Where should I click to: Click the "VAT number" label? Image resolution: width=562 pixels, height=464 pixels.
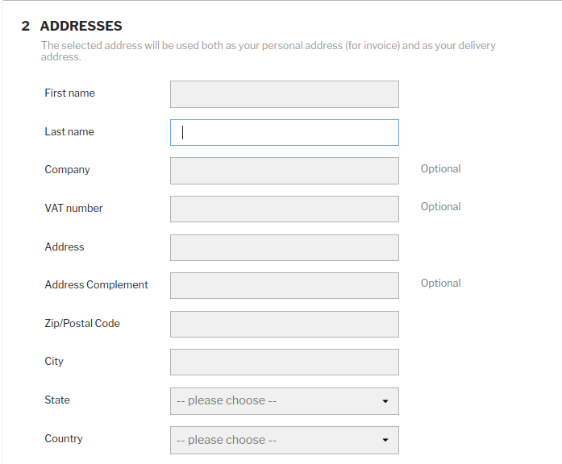click(x=73, y=209)
